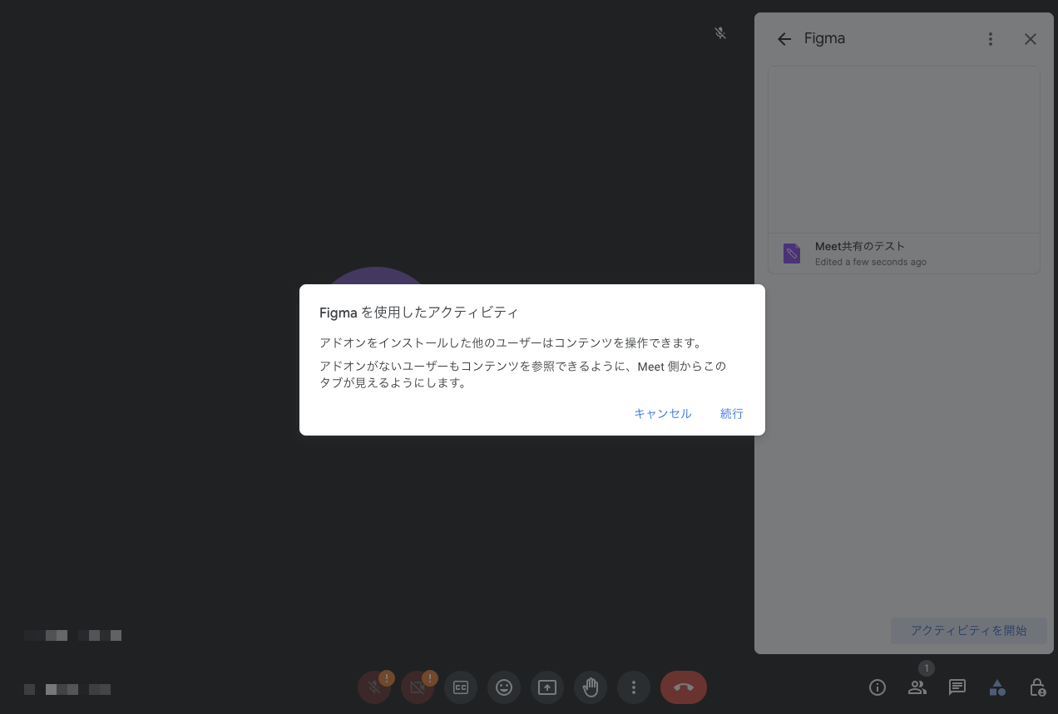Enable captions with the CC icon
The width and height of the screenshot is (1058, 714).
pos(461,687)
